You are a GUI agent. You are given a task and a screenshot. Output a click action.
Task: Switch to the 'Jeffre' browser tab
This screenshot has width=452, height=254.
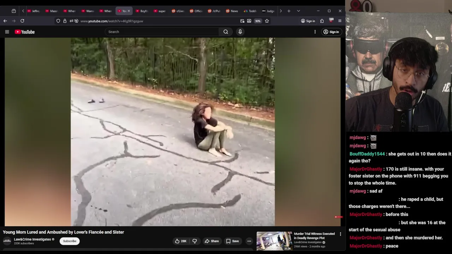[34, 11]
